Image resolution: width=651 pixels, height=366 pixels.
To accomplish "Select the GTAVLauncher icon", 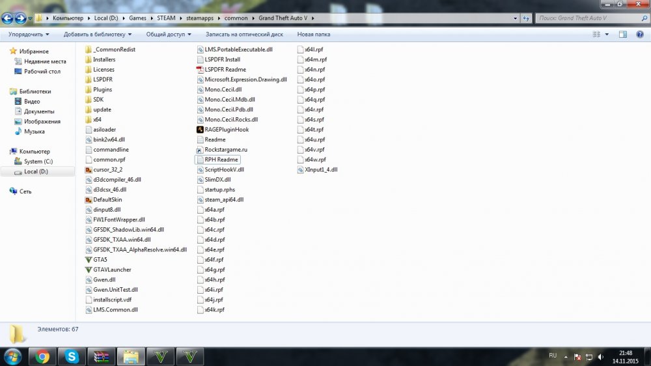I will tap(89, 270).
